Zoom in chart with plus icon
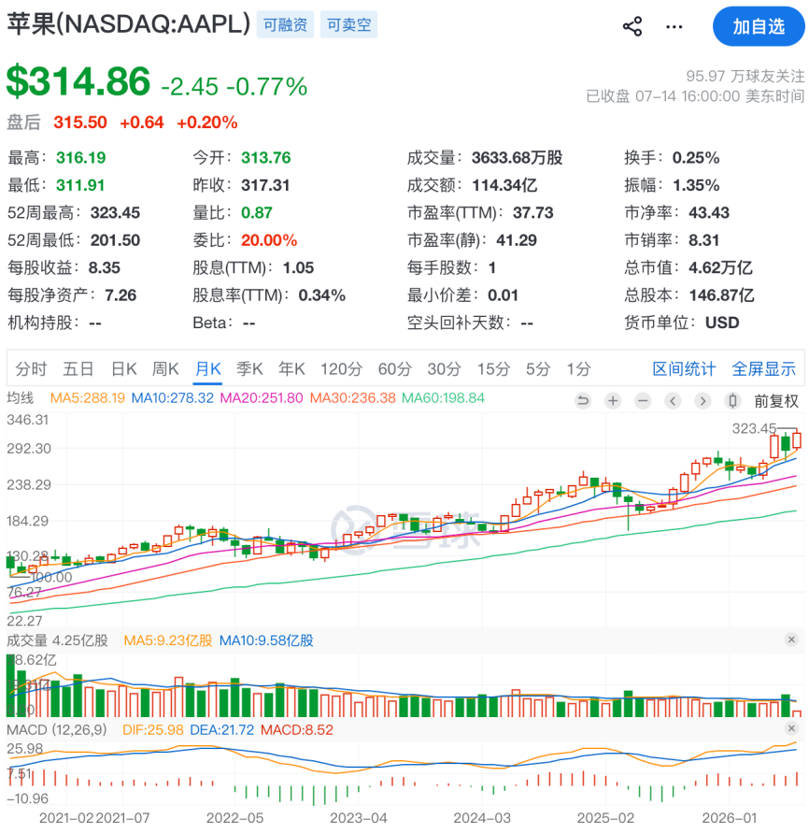Image resolution: width=809 pixels, height=834 pixels. tap(613, 400)
